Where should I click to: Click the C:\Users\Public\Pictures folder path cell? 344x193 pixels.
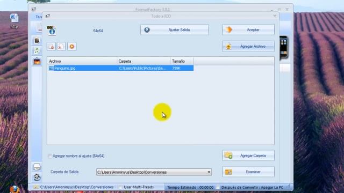142,68
